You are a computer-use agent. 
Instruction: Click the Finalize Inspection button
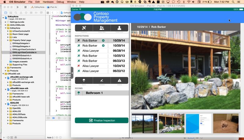pos(102,121)
